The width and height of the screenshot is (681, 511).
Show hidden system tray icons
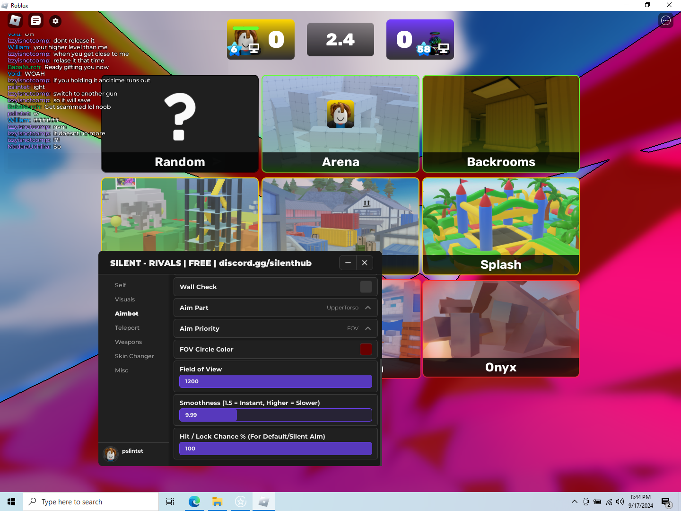[x=574, y=502]
